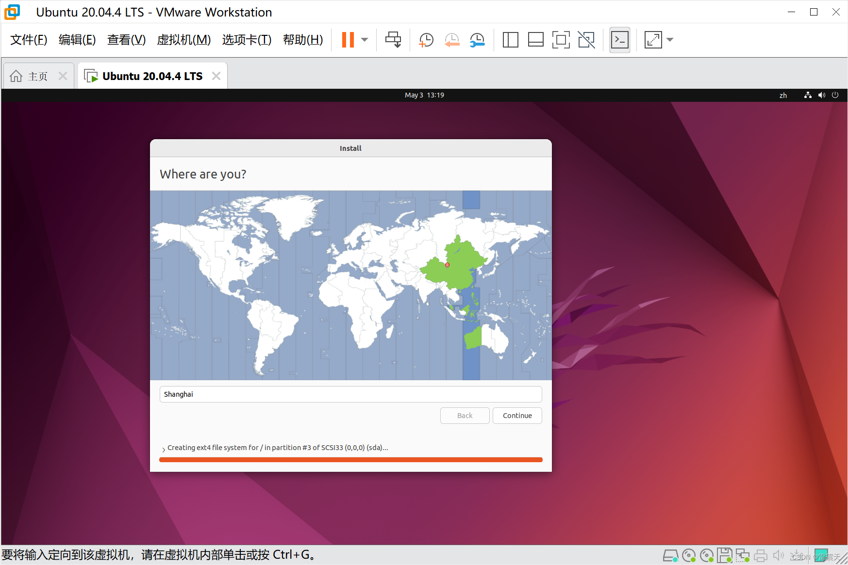Click Continue in the Install dialog
This screenshot has width=848, height=565.
(x=517, y=416)
